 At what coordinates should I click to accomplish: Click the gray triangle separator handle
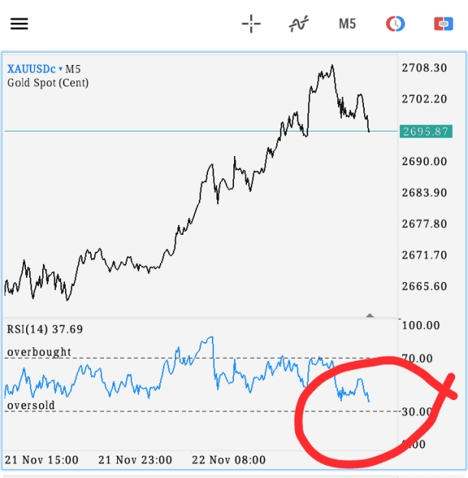370,315
